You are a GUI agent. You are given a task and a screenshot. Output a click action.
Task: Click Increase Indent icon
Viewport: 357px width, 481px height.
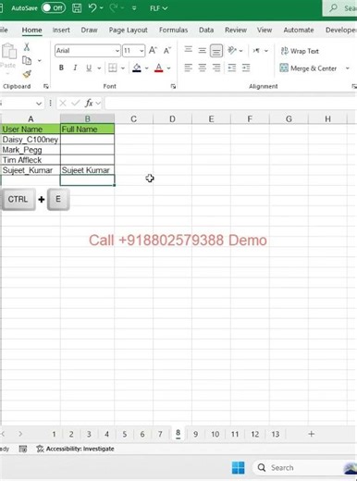point(246,68)
